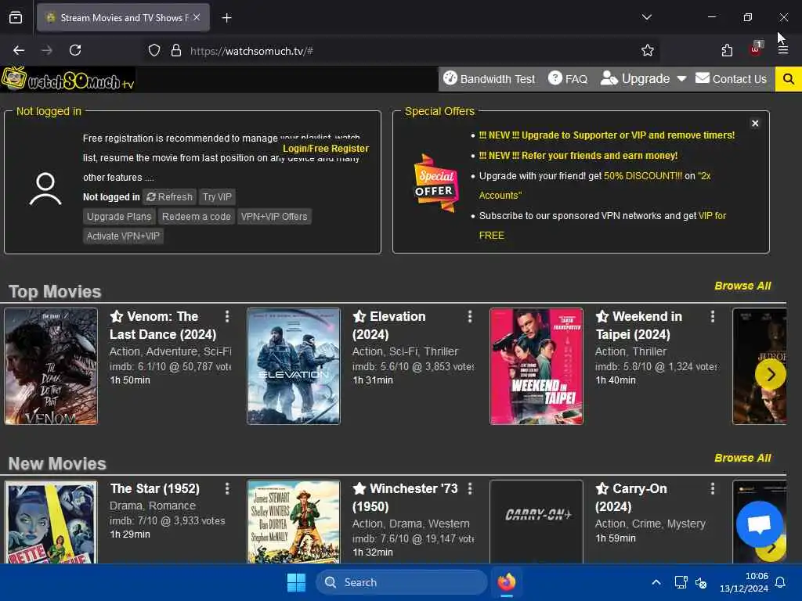Toggle favorite star for Winchester '73
Screen dimensions: 802x601
(359, 489)
